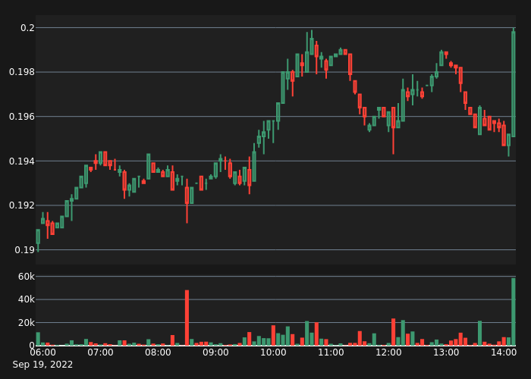531x379 pixels.
Task: Select the 10:00 time axis label
Action: tap(273, 352)
